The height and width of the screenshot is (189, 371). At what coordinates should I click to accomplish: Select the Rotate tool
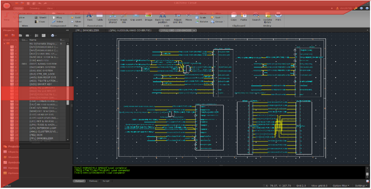(x=201, y=21)
